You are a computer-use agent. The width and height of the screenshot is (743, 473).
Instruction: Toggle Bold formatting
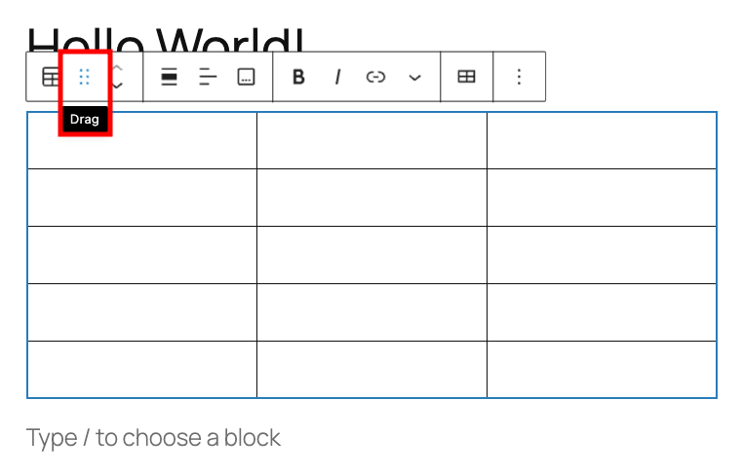coord(298,78)
